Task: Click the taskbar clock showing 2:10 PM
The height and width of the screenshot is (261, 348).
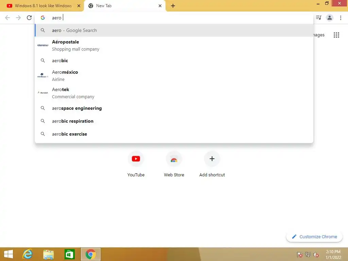Action: click(333, 254)
